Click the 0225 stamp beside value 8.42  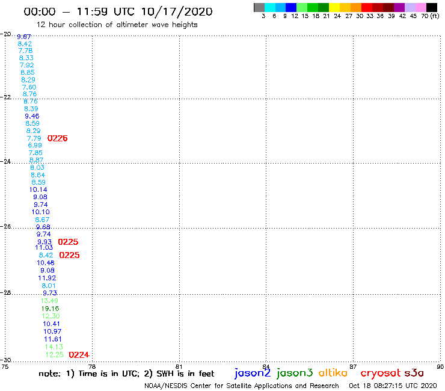[x=69, y=255]
